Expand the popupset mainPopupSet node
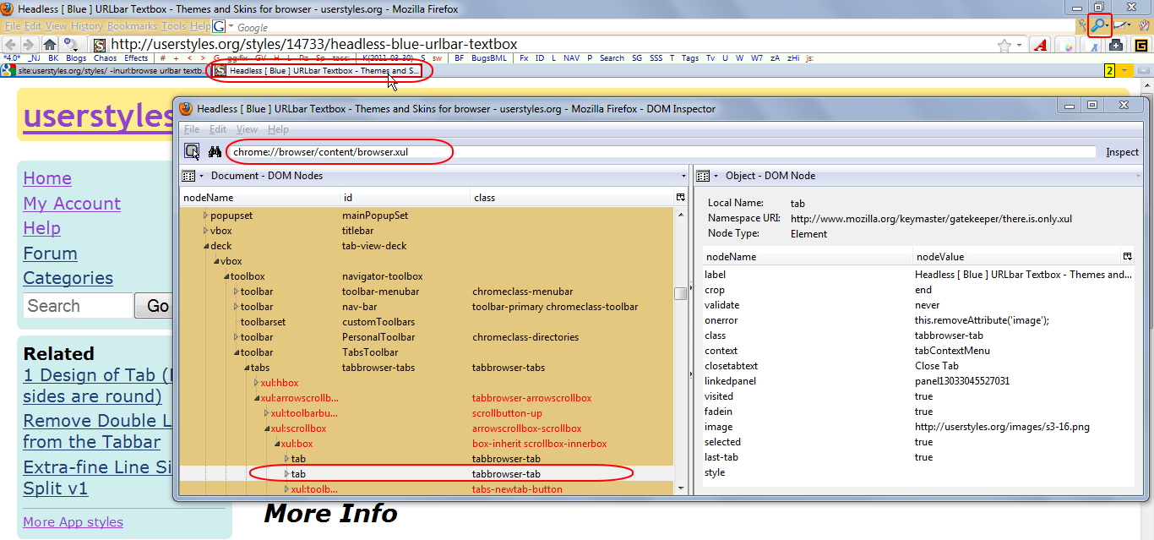The image size is (1154, 540). pyautogui.click(x=205, y=215)
